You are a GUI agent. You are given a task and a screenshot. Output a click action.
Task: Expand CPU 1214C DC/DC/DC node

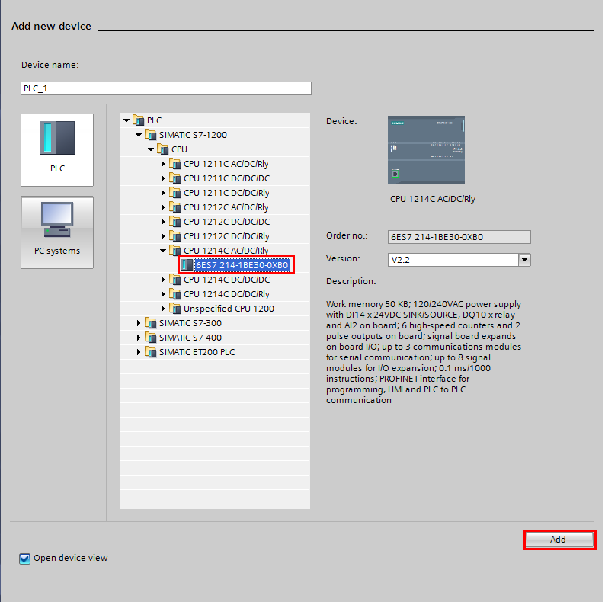[163, 280]
